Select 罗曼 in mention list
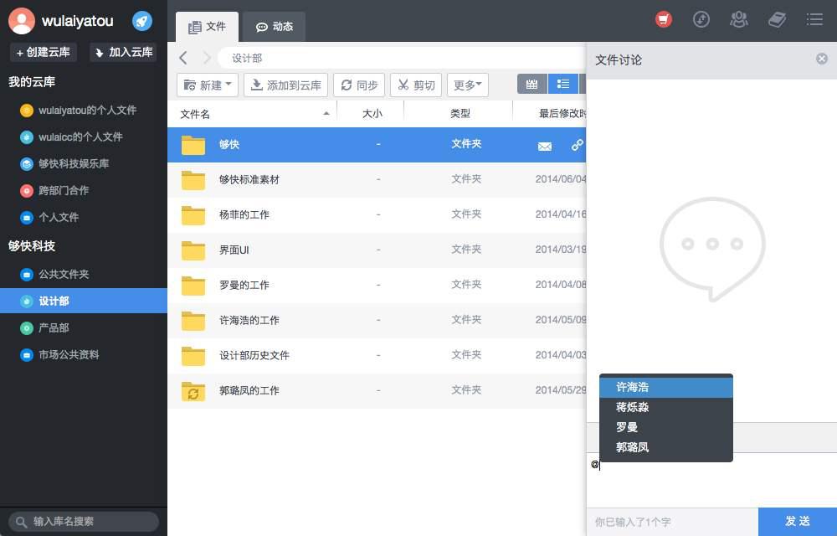The height and width of the screenshot is (536, 837). pos(665,427)
